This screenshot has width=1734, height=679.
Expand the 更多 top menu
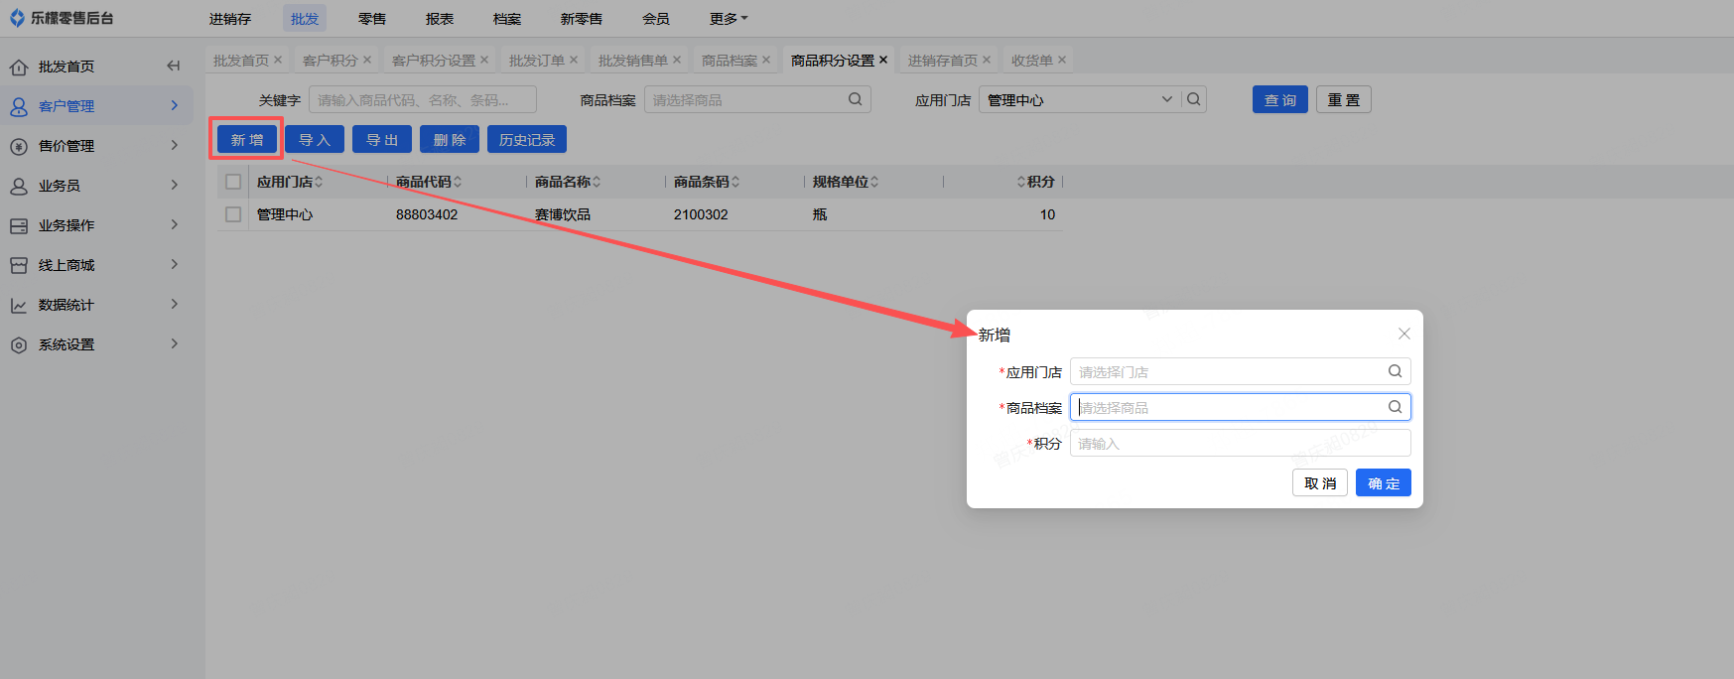(x=728, y=19)
